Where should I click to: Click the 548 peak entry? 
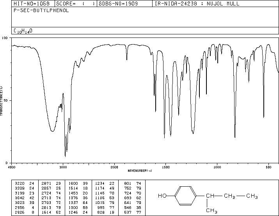133,208
